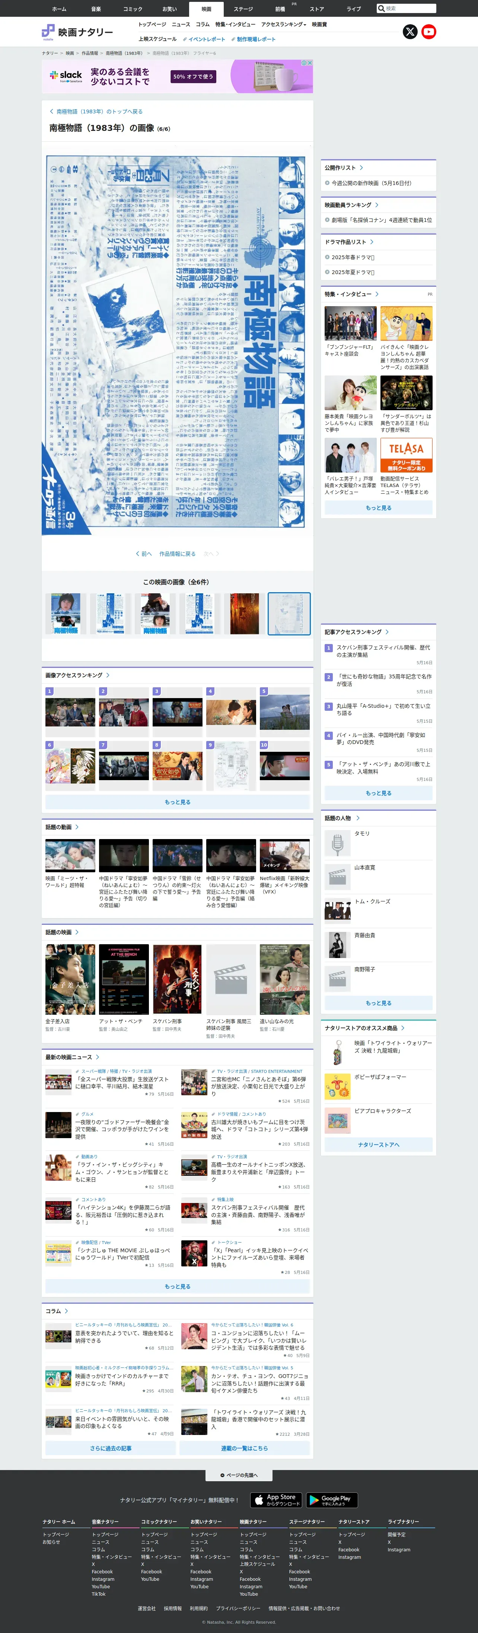Click the search input field

pyautogui.click(x=410, y=9)
